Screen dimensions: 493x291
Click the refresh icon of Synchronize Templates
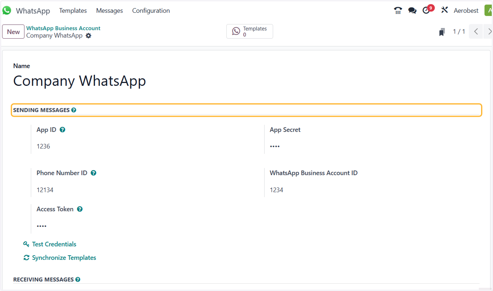coord(26,258)
